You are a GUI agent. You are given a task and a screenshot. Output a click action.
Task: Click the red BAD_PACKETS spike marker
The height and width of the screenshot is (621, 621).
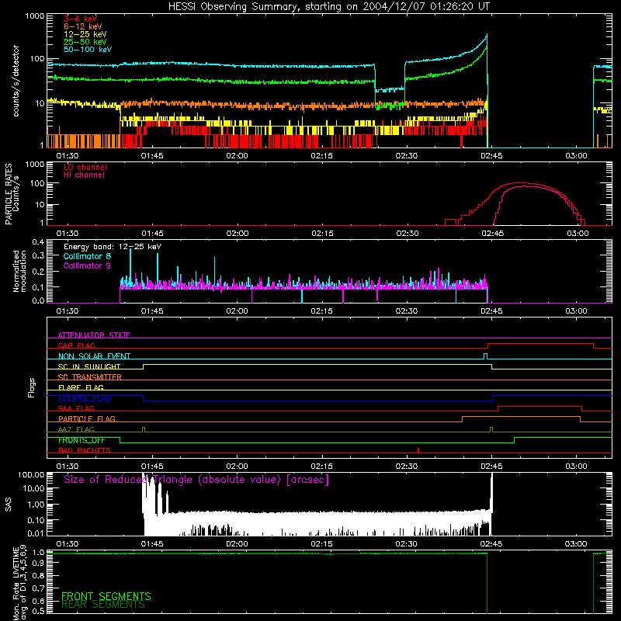[418, 450]
